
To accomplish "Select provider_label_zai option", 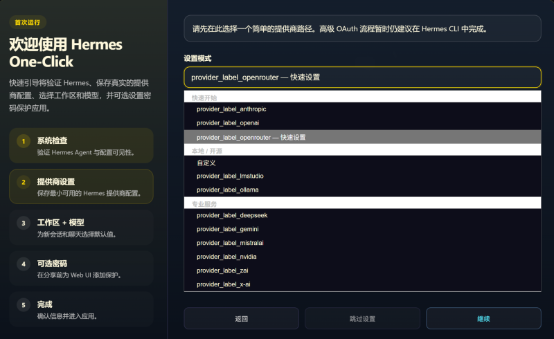I will [362, 271].
